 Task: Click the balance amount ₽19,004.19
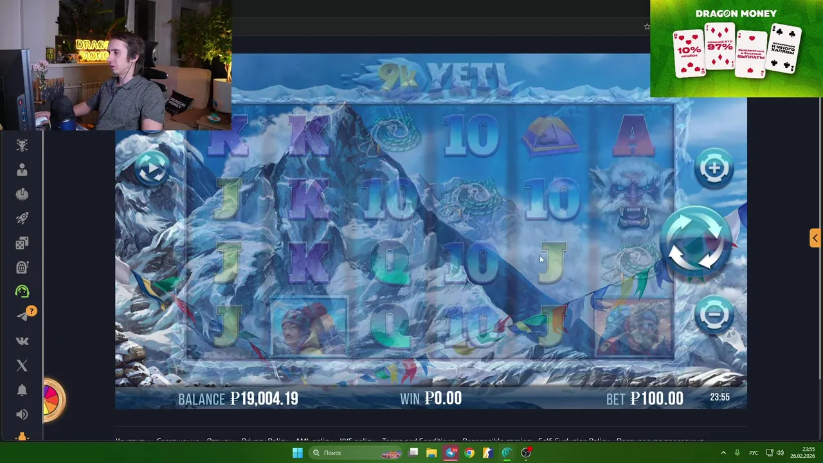tap(264, 399)
